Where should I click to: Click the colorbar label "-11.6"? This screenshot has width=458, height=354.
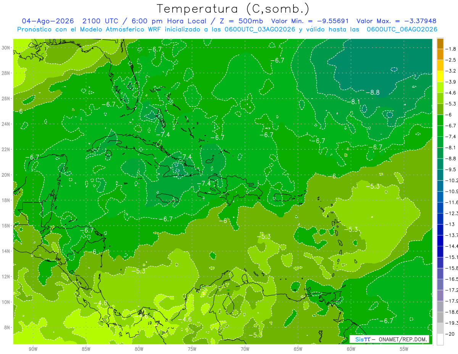click(452, 202)
